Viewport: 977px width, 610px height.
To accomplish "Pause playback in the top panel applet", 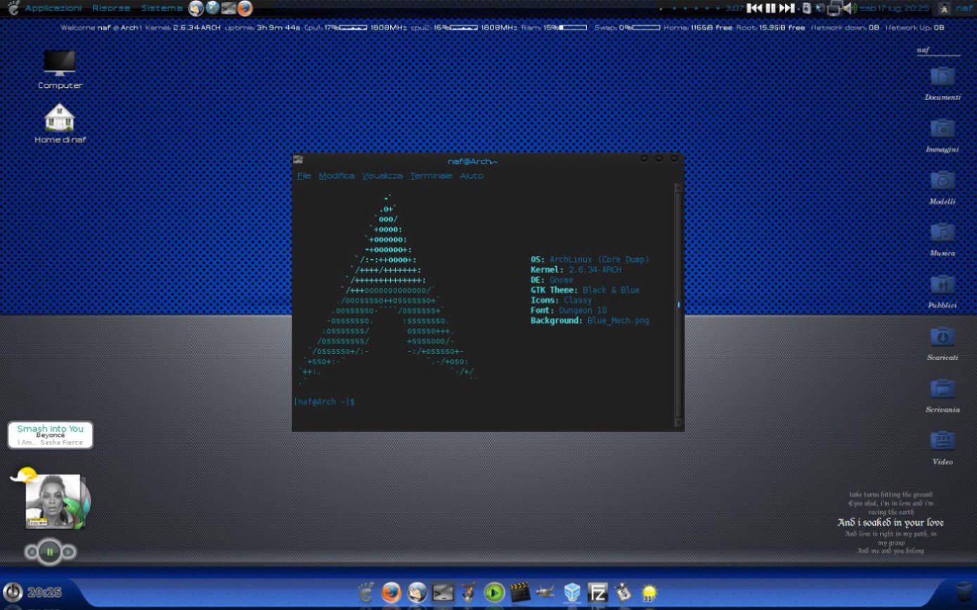I will (x=770, y=8).
